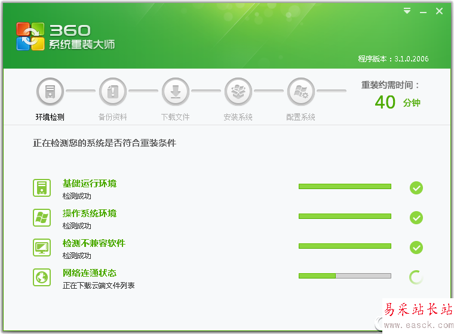Click the environment check step icon

[50, 92]
